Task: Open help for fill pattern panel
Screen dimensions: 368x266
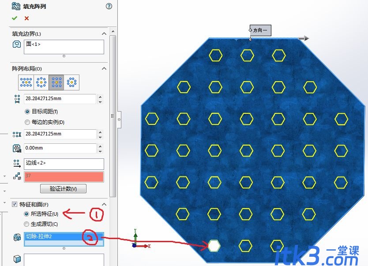Action: click(x=109, y=6)
